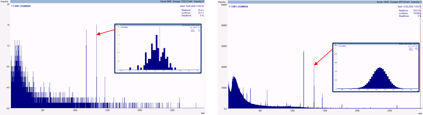Click the 2500 keV tick on left axis

[x=172, y=110]
